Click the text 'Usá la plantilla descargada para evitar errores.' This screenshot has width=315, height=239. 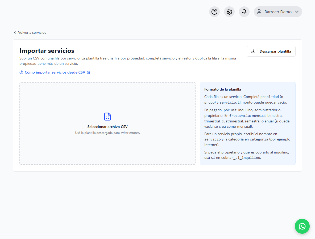pyautogui.click(x=107, y=133)
